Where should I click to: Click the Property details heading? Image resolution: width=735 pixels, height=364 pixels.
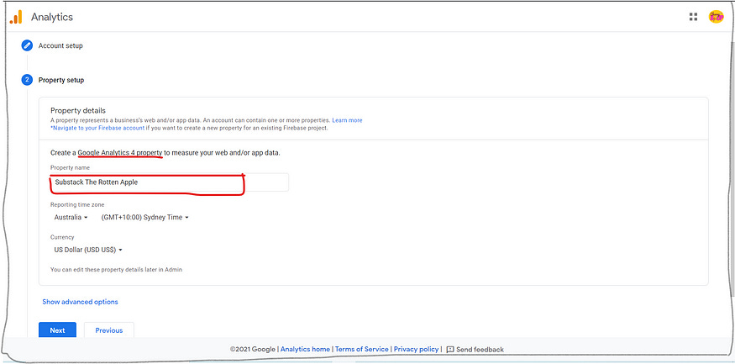coord(78,111)
